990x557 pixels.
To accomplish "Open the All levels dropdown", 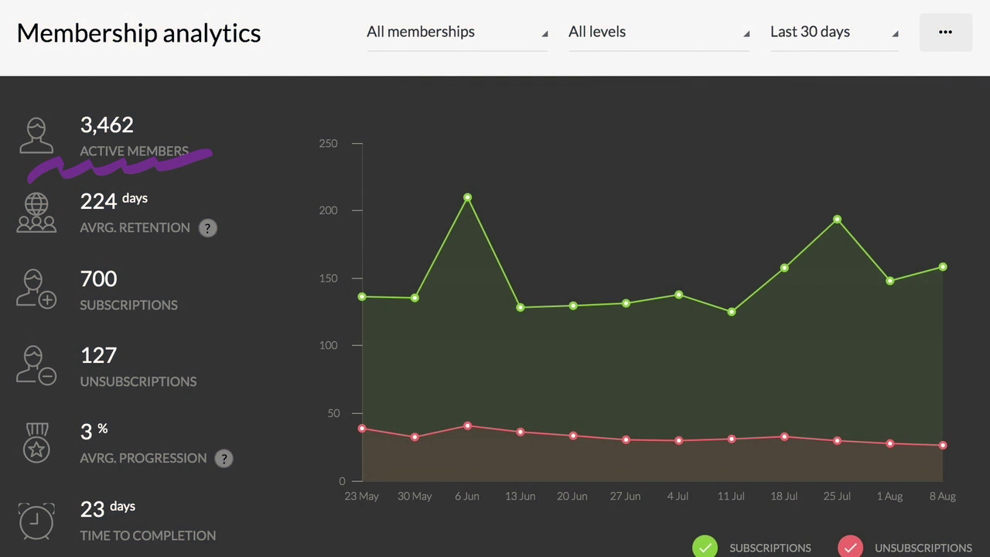I will coord(658,32).
